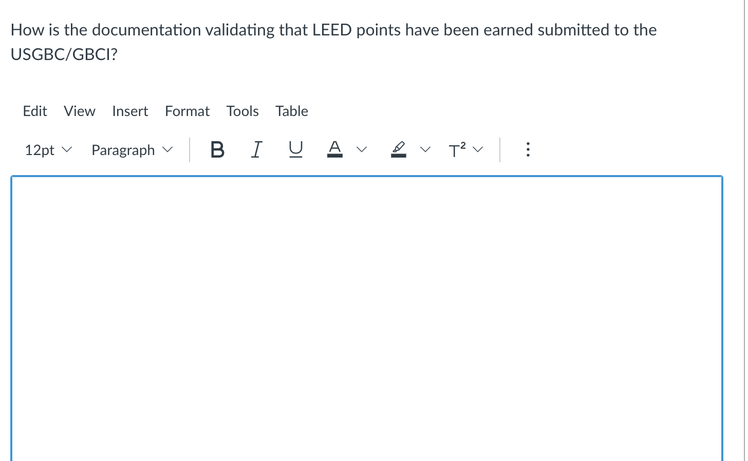The width and height of the screenshot is (748, 461).
Task: Open the Format menu
Action: [187, 111]
